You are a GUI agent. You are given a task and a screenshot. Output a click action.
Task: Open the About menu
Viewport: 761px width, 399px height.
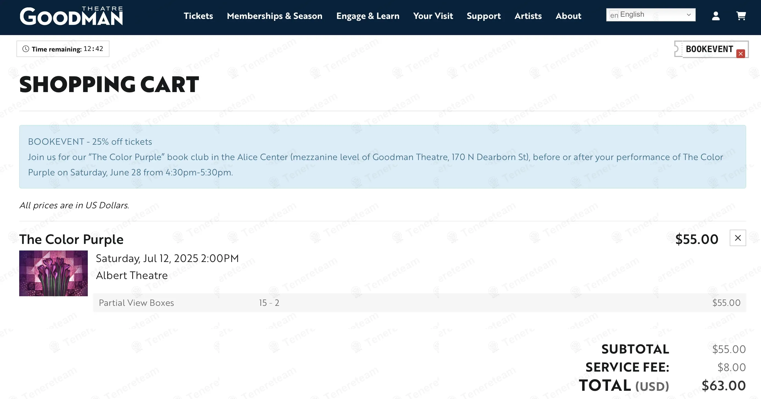tap(568, 16)
